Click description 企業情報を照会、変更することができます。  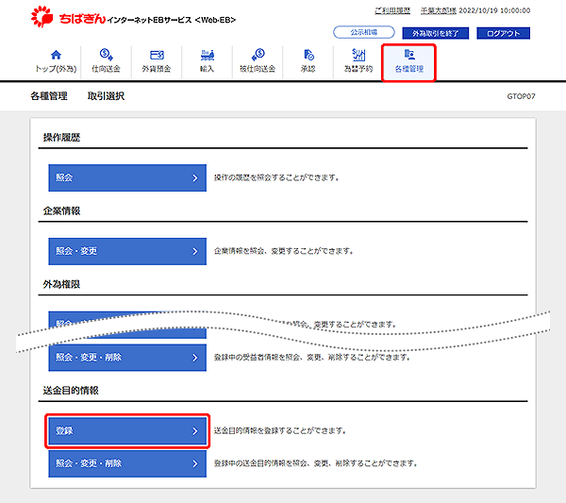pyautogui.click(x=284, y=251)
